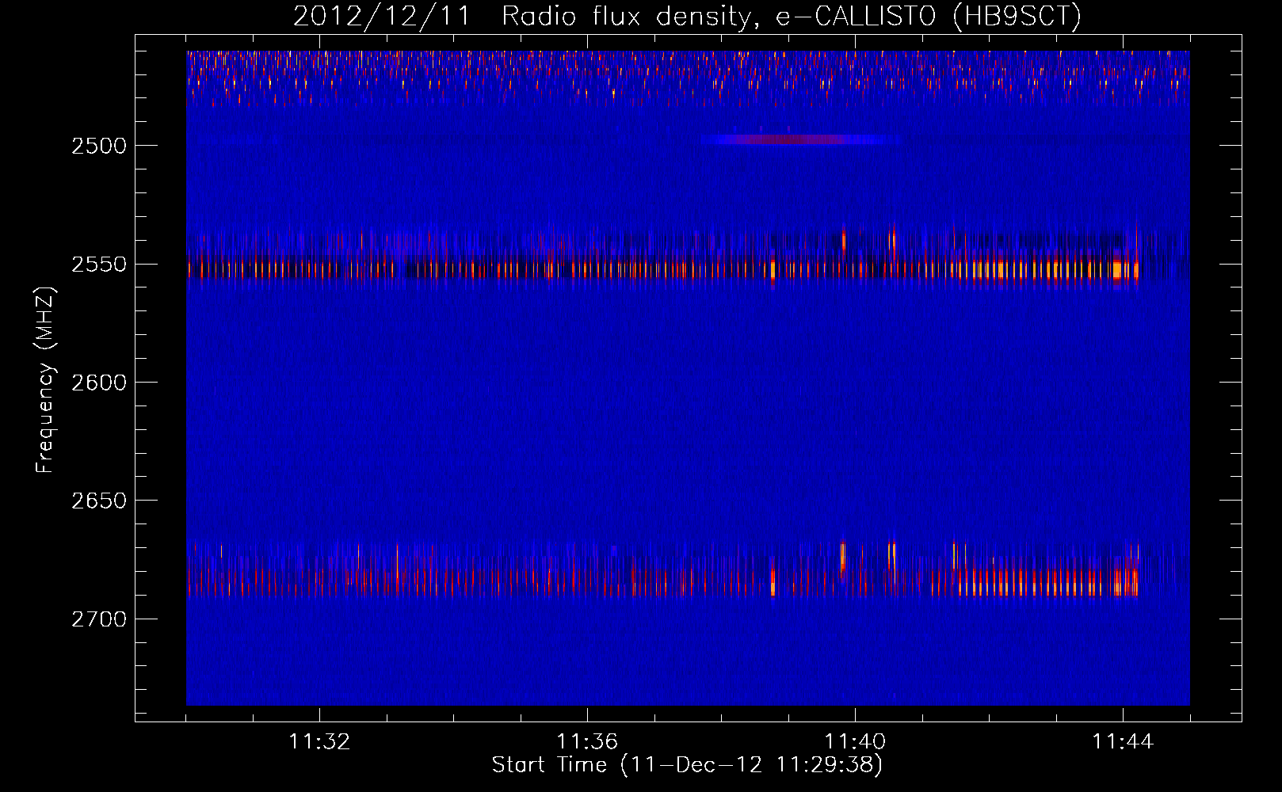Click the '11:36' time axis label
Image resolution: width=1282 pixels, height=792 pixels.
[587, 741]
